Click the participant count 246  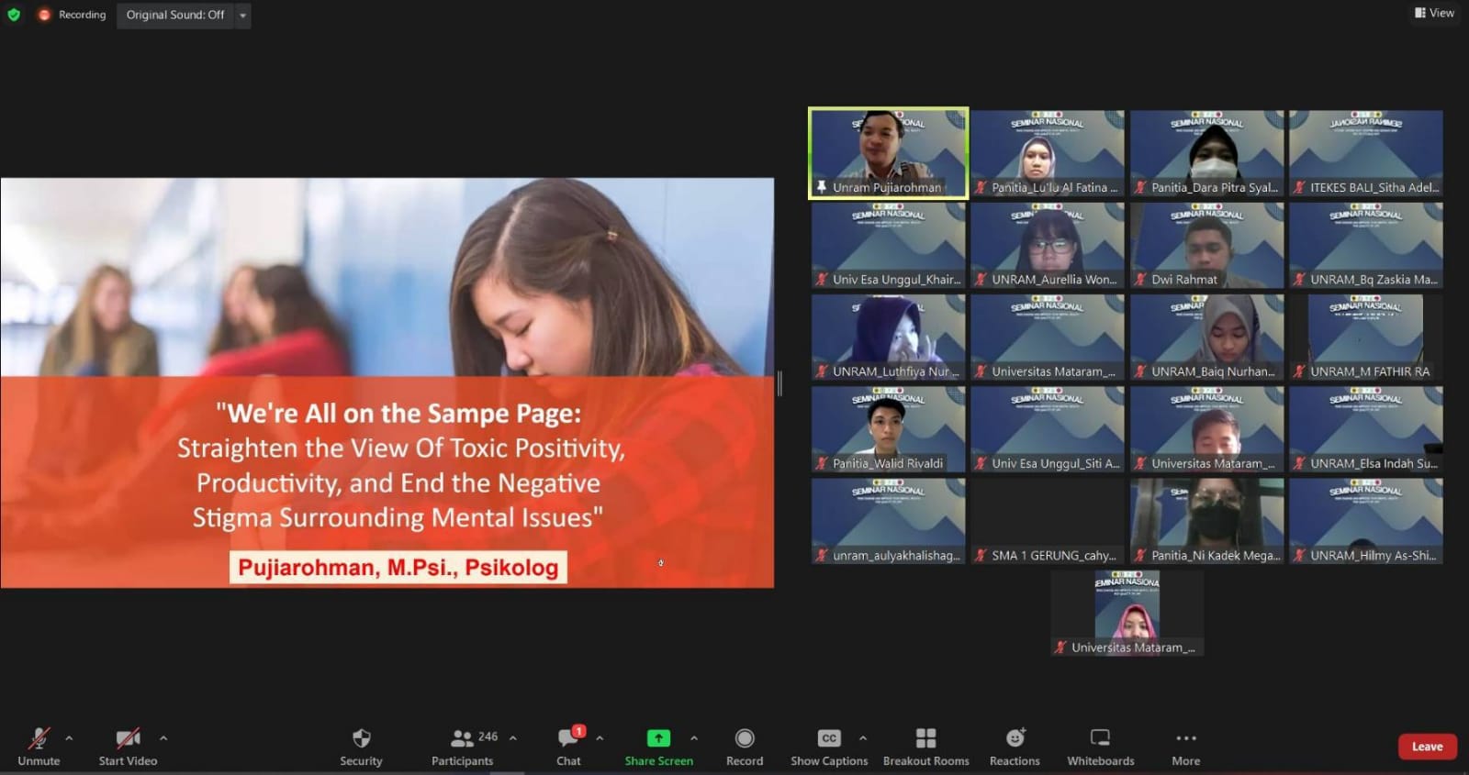pos(488,736)
